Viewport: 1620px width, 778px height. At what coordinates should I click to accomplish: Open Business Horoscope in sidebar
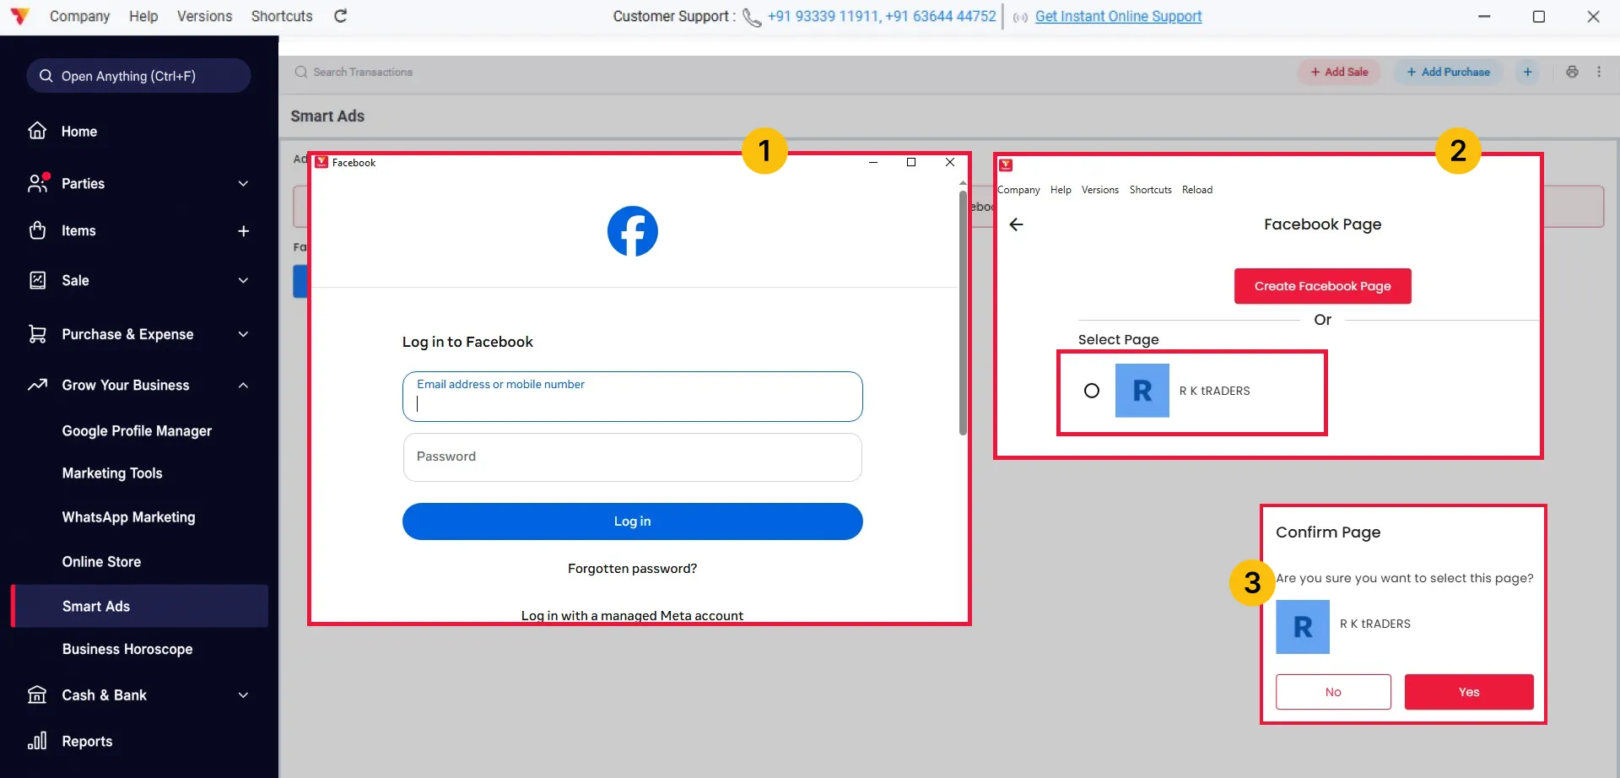pos(127,649)
